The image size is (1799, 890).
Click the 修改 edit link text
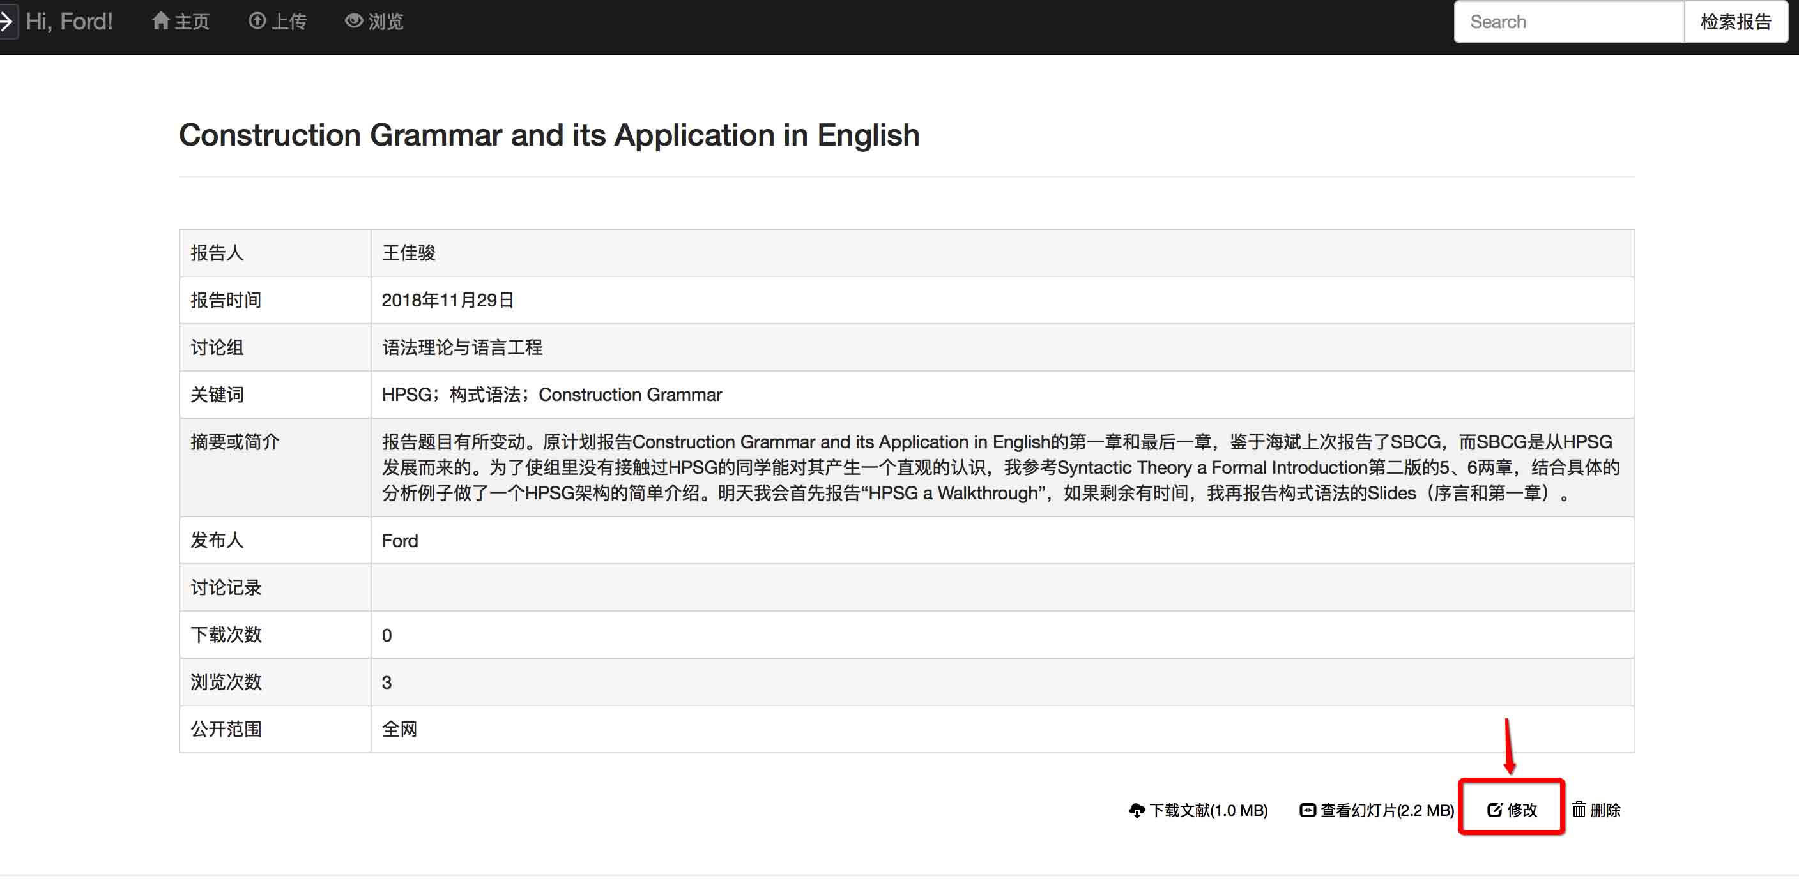1522,810
